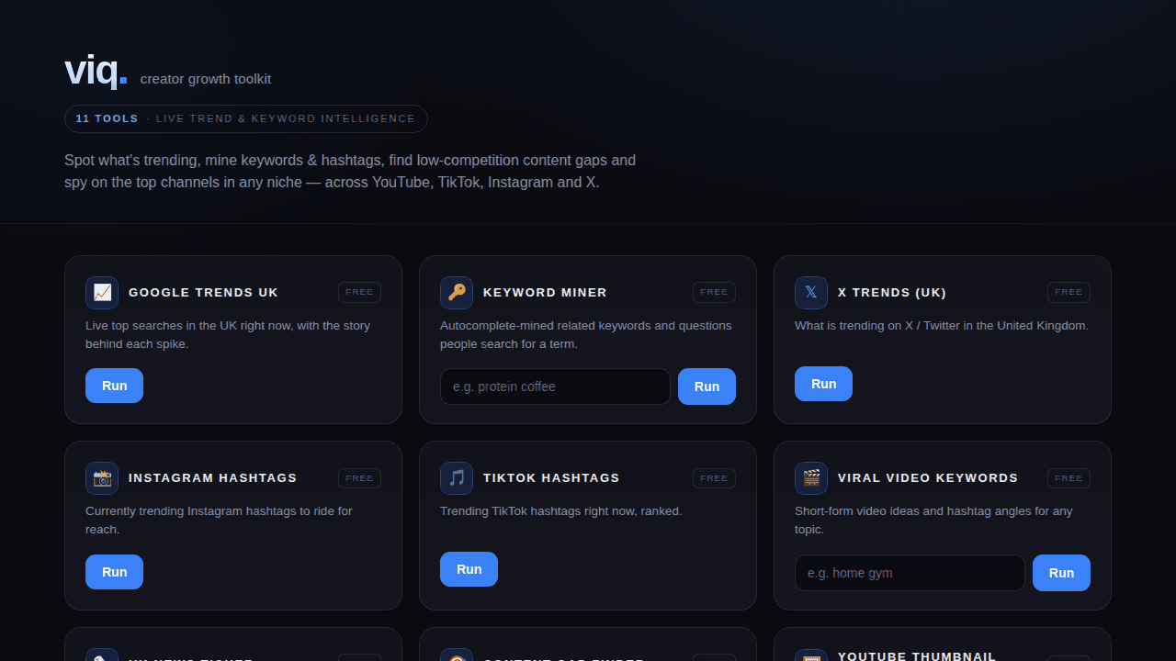
Task: Click the 'INSTAGRAM HASHTAGS' card title
Action: coord(213,478)
